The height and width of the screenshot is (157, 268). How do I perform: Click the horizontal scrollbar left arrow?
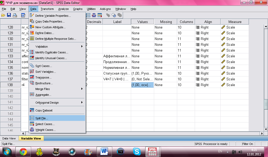[23, 133]
